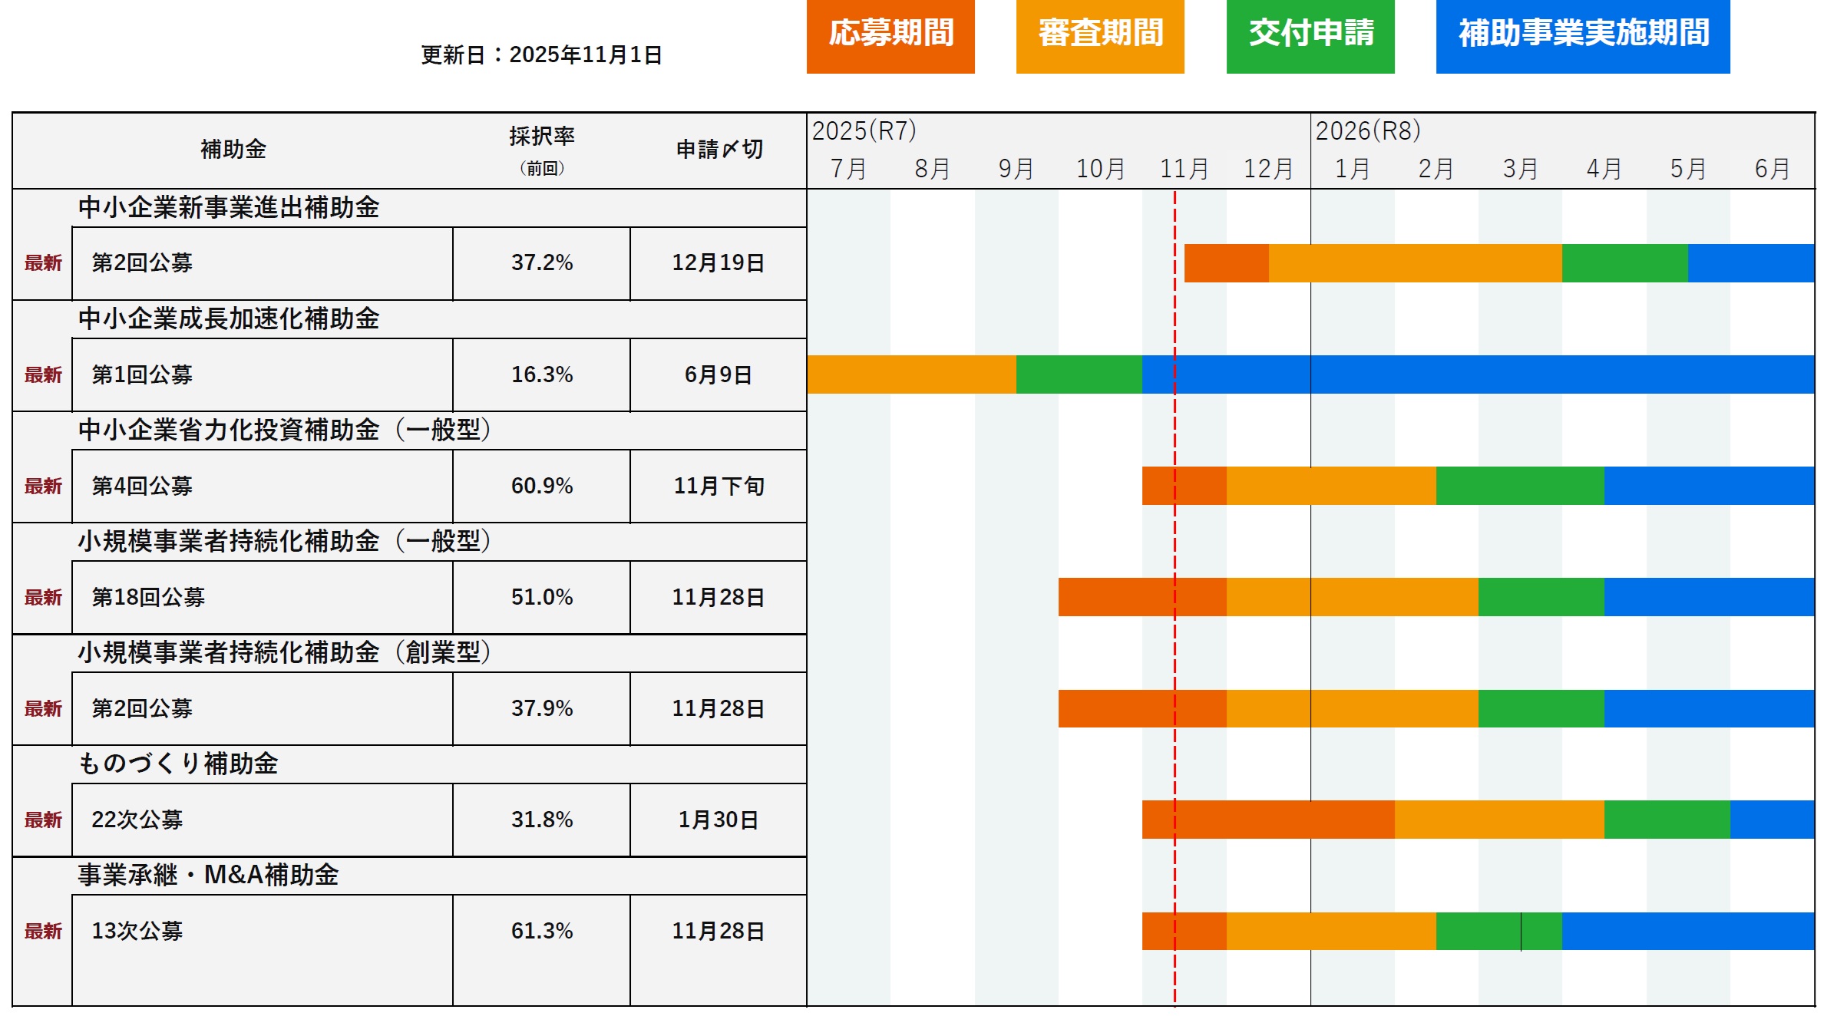1827x1016 pixels.
Task: Click the 16.3% adoption rate cell
Action: (x=542, y=374)
